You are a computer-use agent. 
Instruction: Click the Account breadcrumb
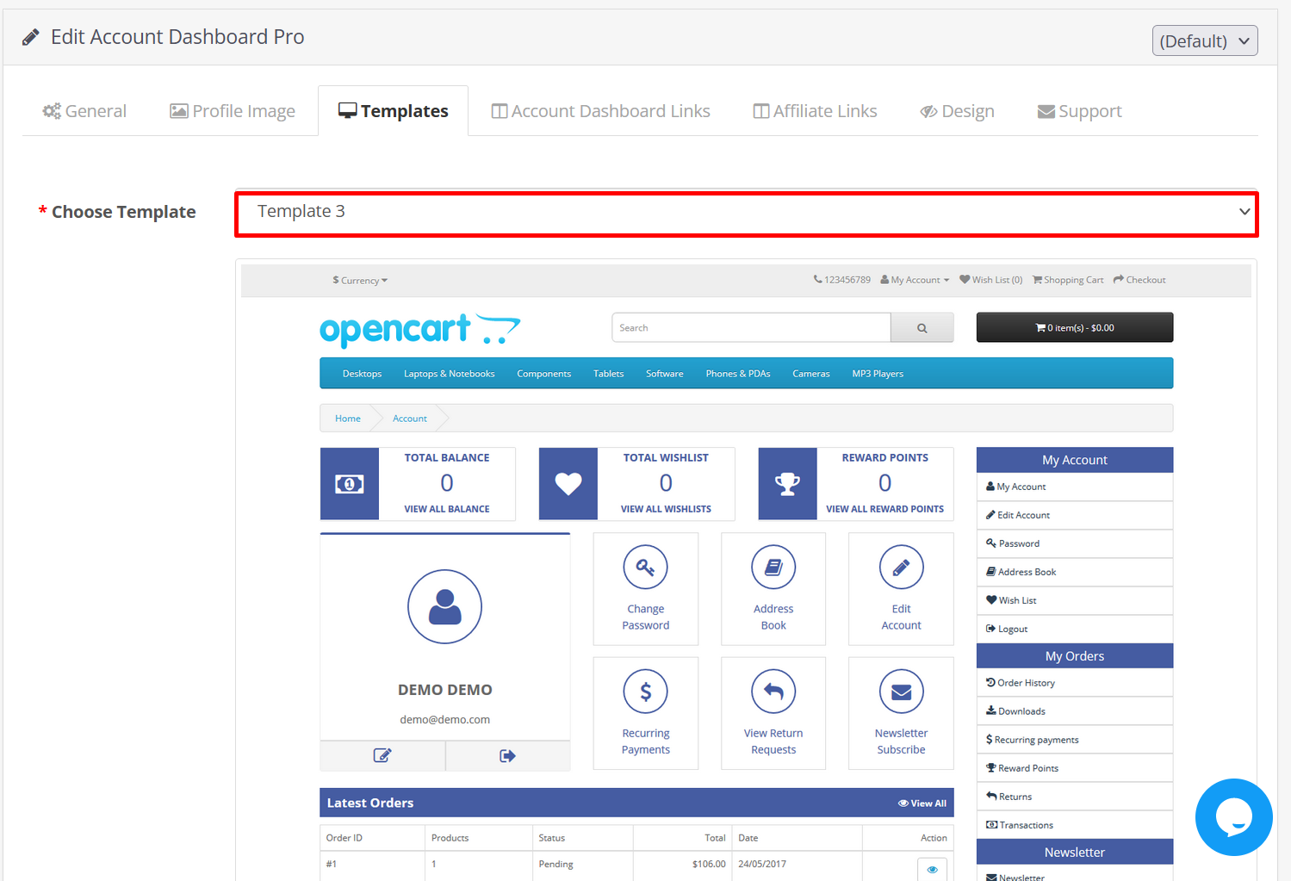pos(410,419)
